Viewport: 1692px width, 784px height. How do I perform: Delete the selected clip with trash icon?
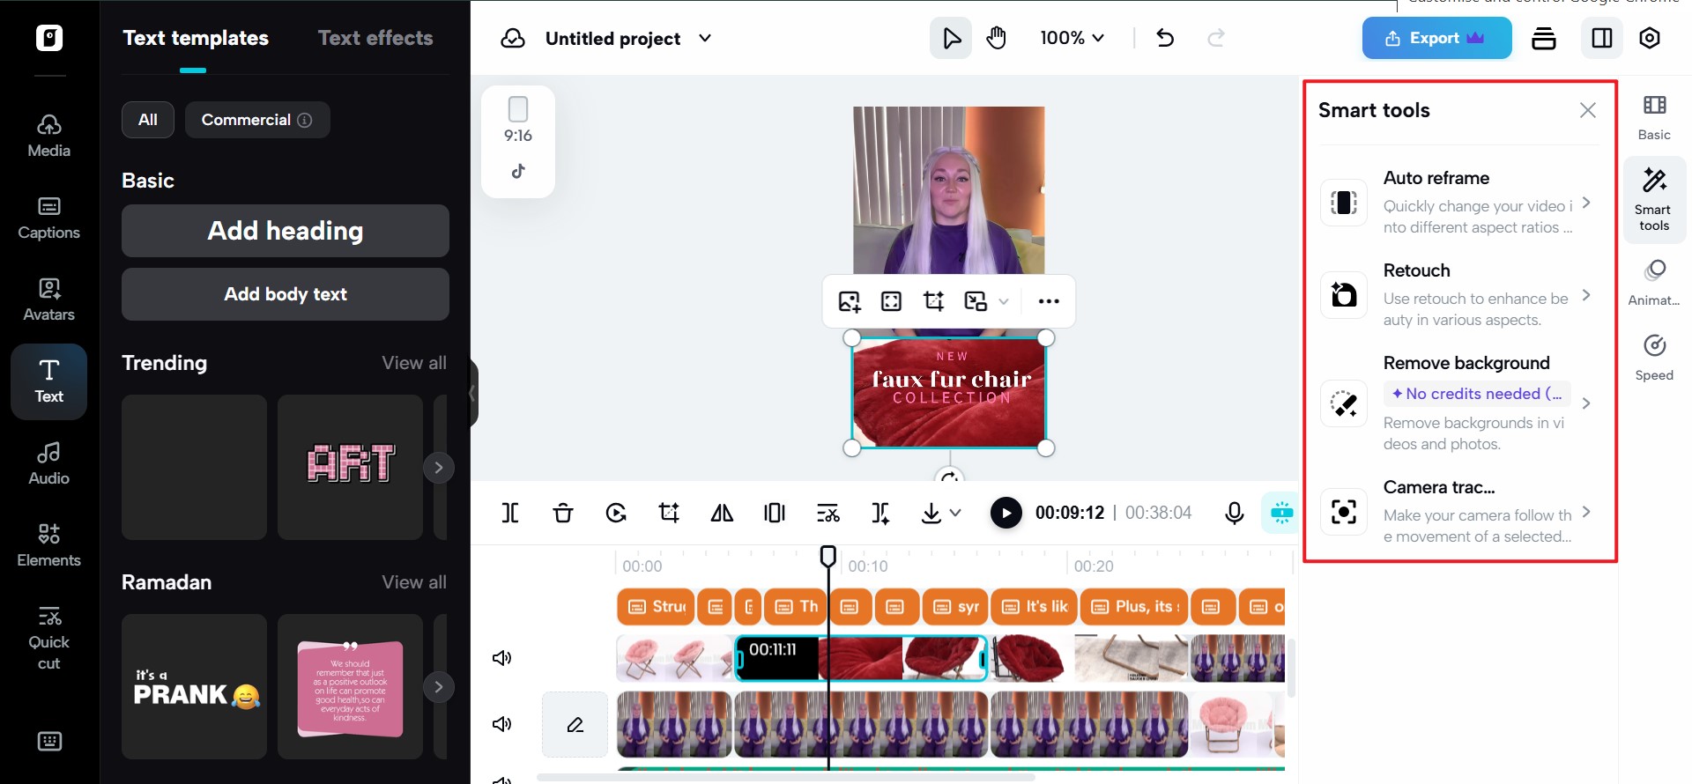[x=563, y=513]
